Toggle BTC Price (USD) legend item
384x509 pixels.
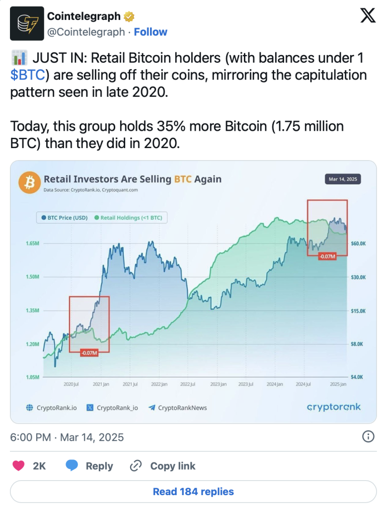pos(64,217)
